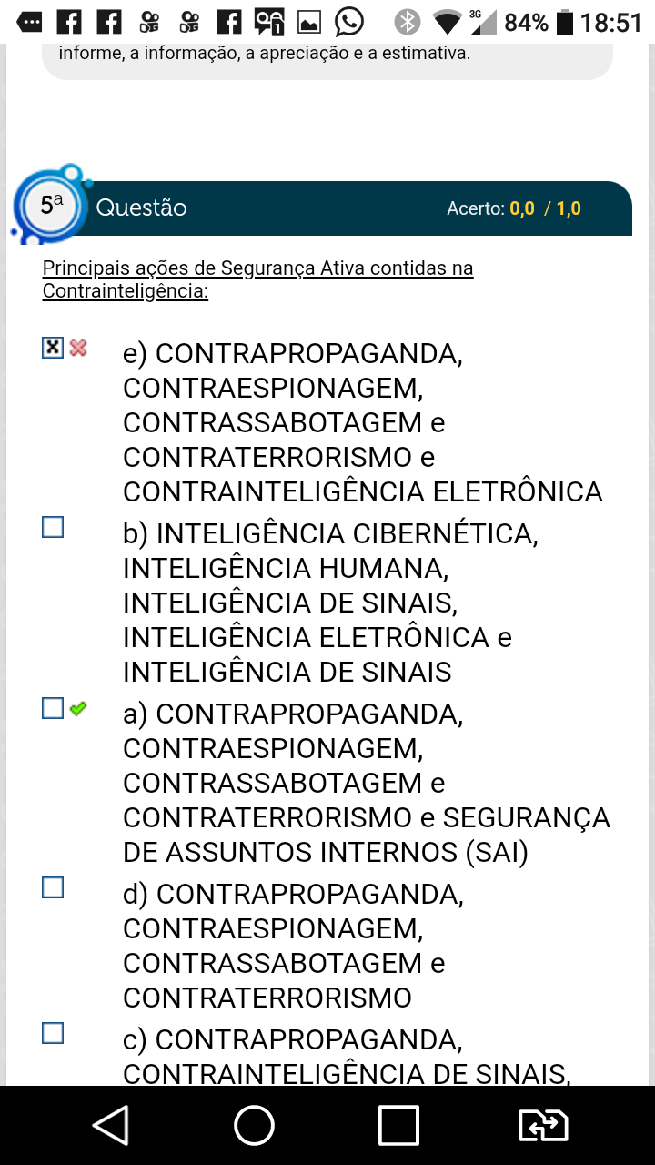
Task: Tap the screen switch icon in navigation bar
Action: click(x=543, y=1125)
